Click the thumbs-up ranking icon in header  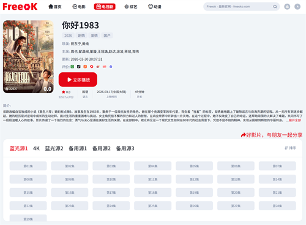287,7
